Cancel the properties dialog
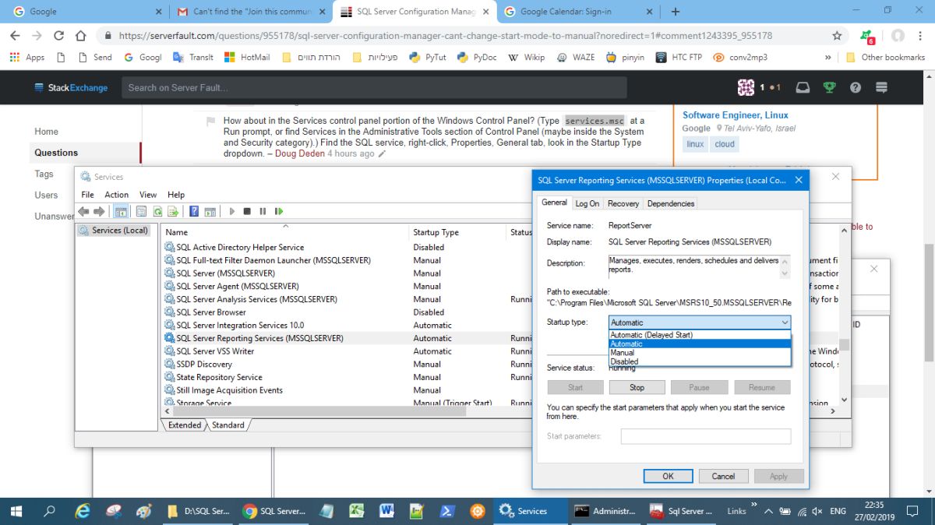The image size is (935, 525). click(x=723, y=476)
